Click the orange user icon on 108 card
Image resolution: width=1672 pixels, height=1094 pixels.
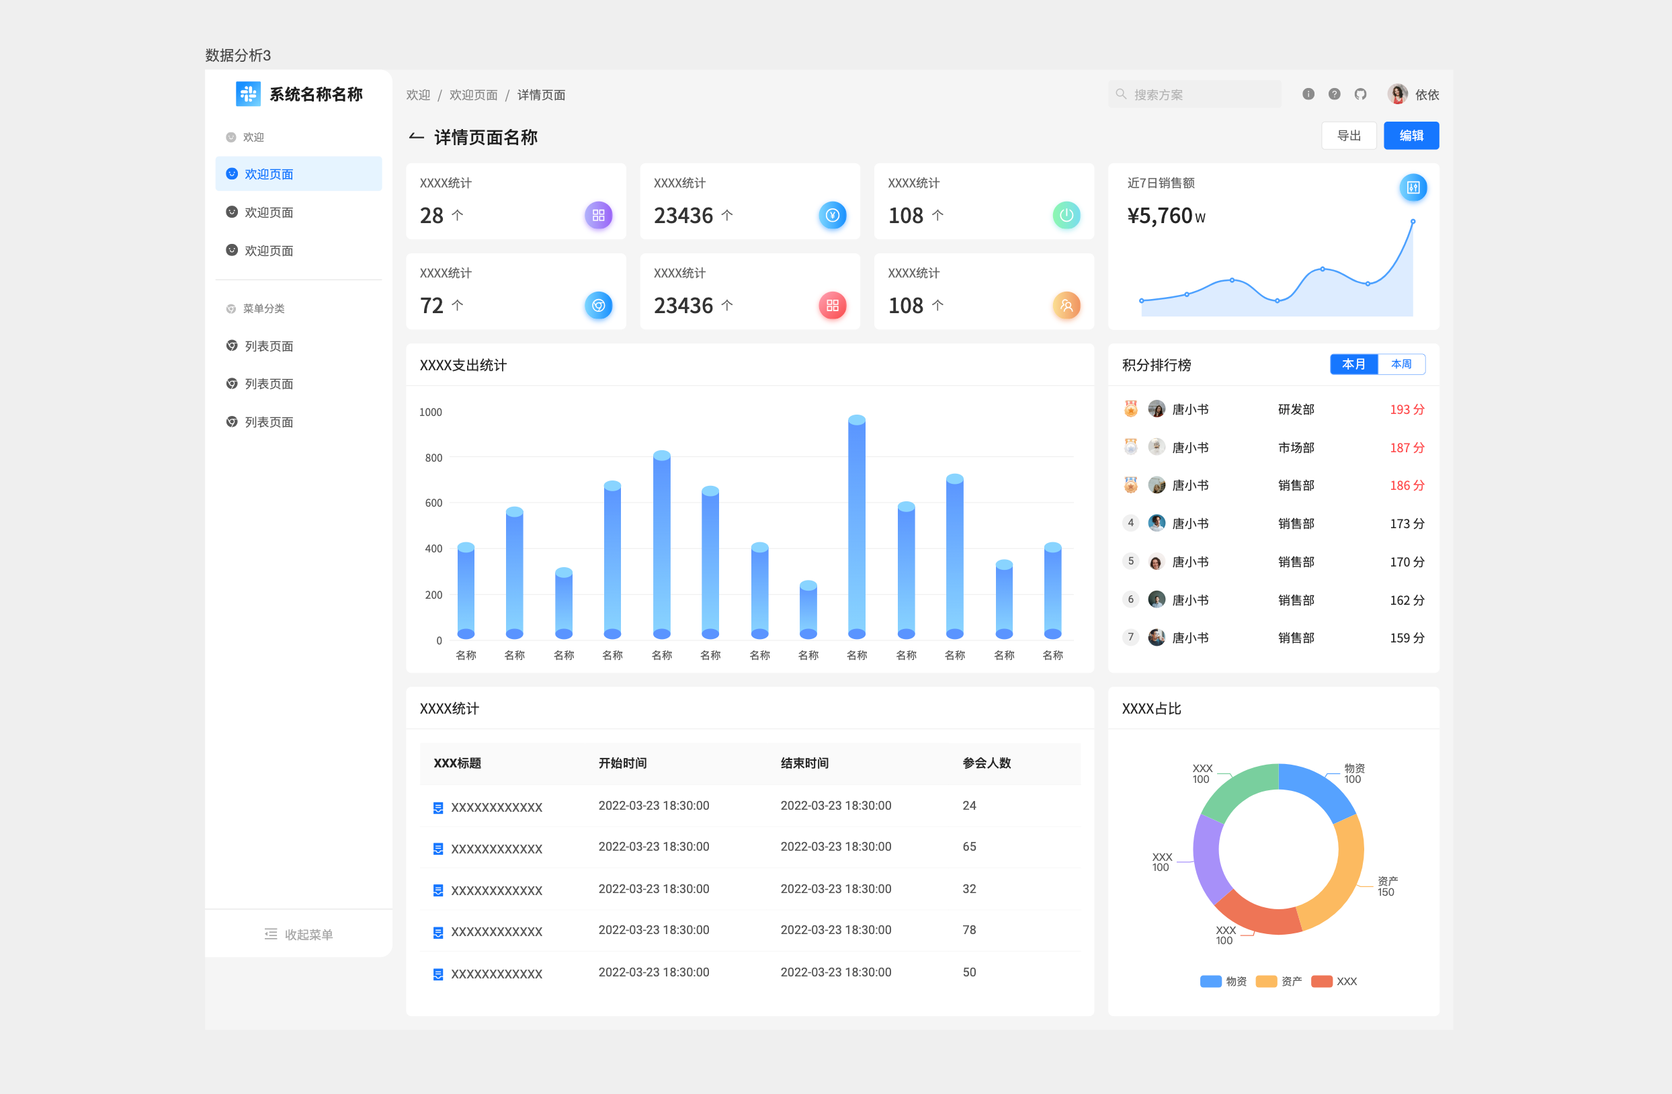point(1066,306)
